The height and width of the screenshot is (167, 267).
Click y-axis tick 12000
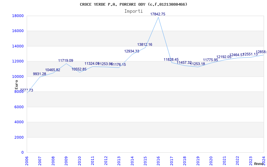coord(18,61)
